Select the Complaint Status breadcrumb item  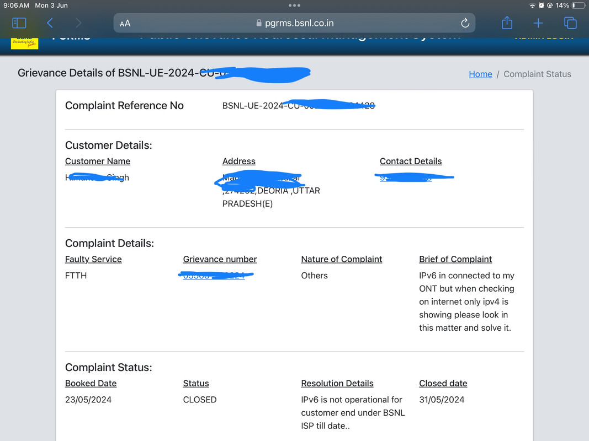point(537,74)
